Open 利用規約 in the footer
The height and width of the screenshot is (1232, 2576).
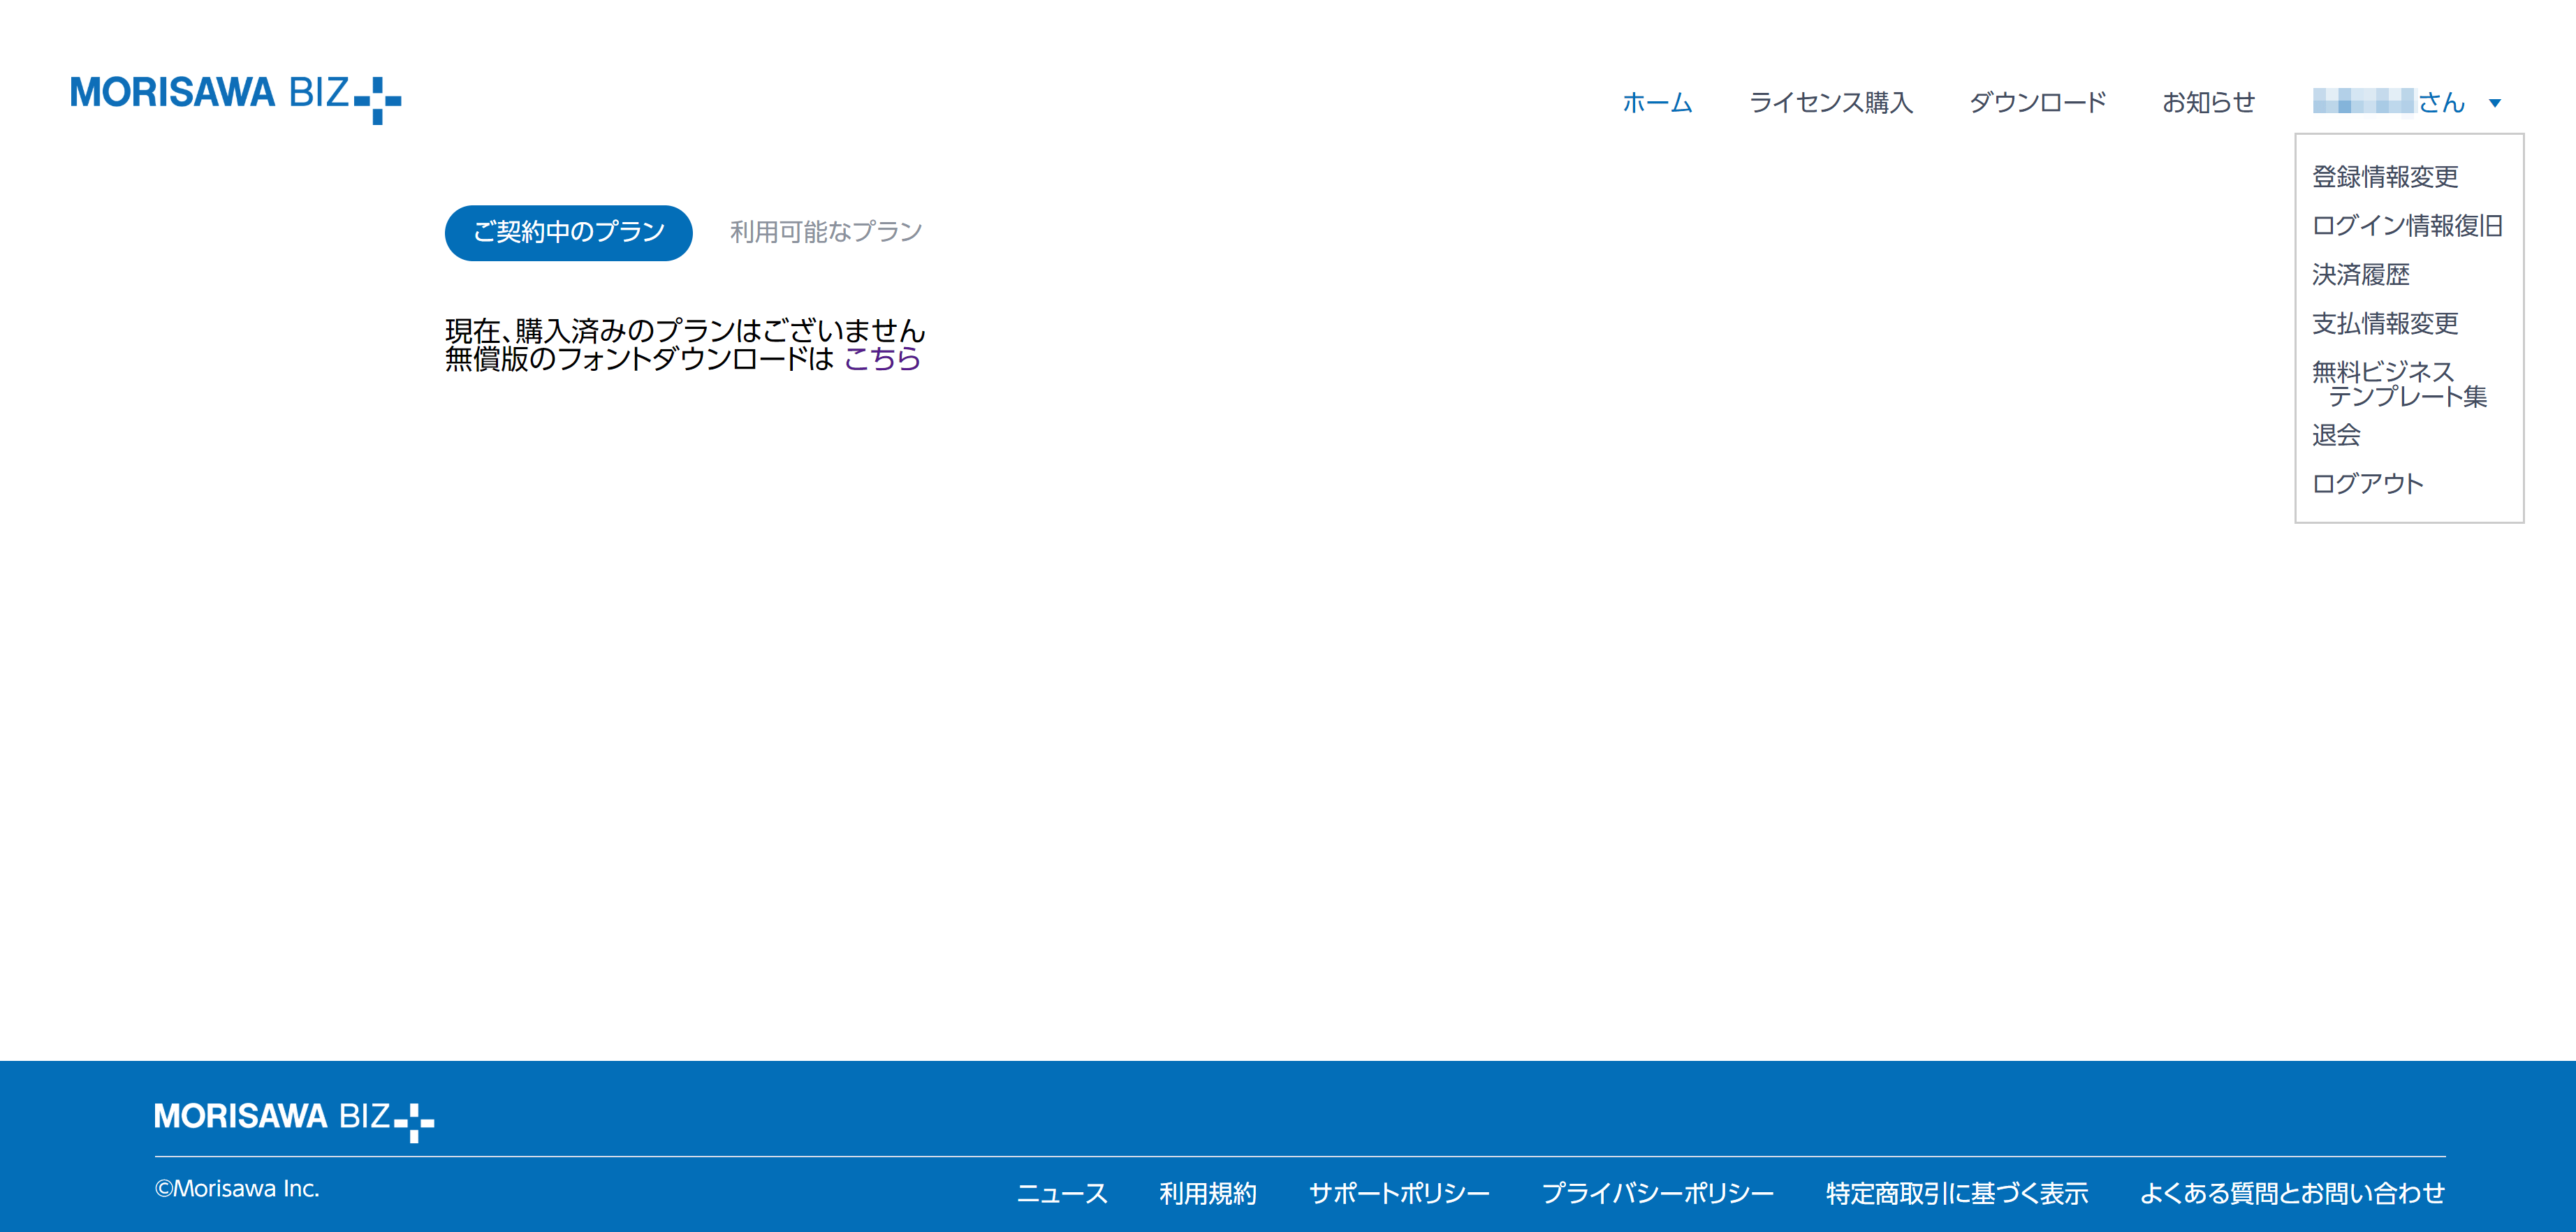tap(1208, 1193)
